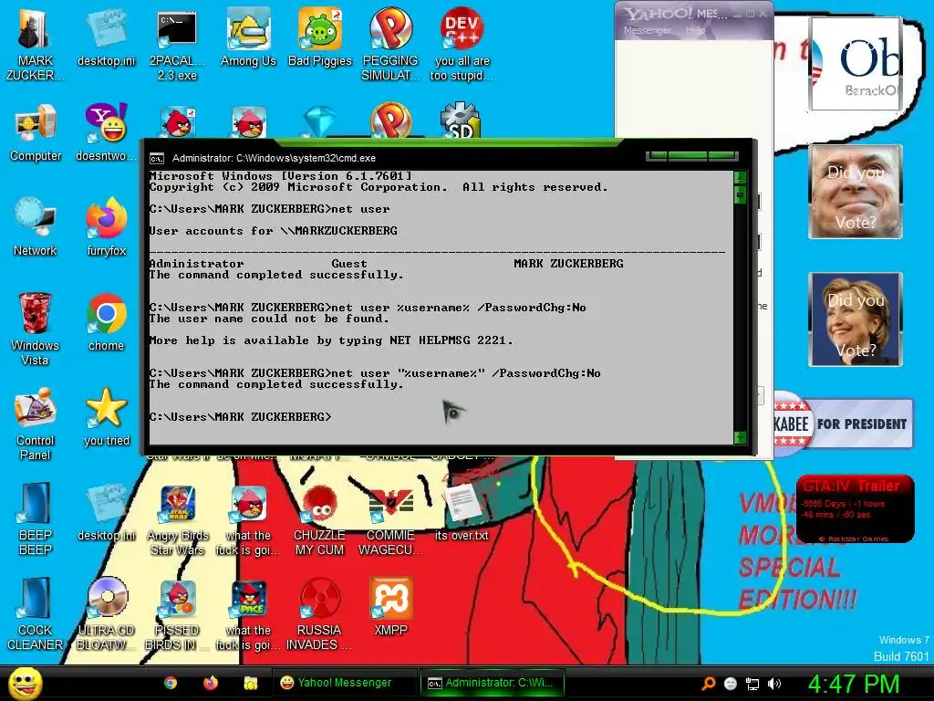Click the cmd scrollbar thumb
This screenshot has width=934, height=701.
click(x=740, y=194)
